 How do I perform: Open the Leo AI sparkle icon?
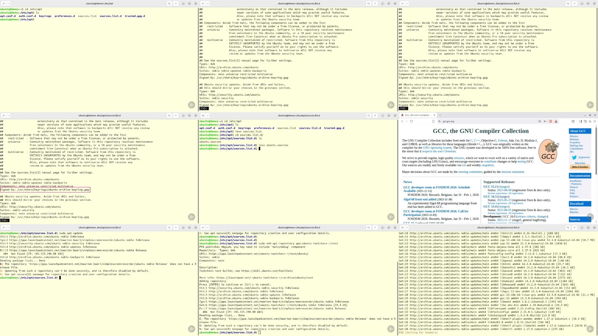click(x=590, y=121)
